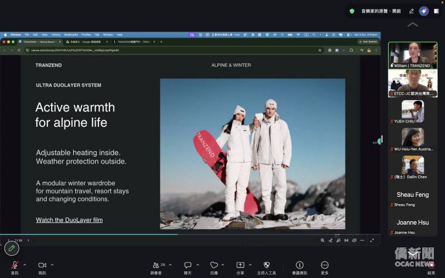
Task: Open Canva presenter window icon
Action: point(354,240)
